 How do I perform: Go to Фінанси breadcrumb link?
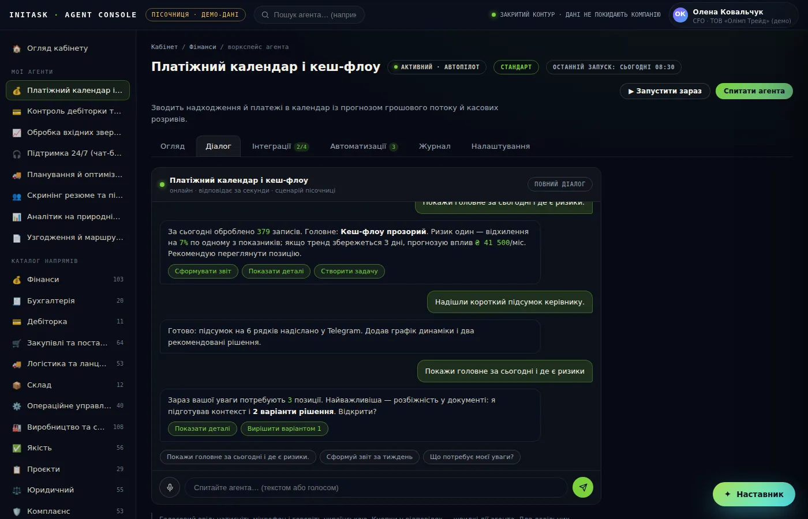tap(203, 47)
